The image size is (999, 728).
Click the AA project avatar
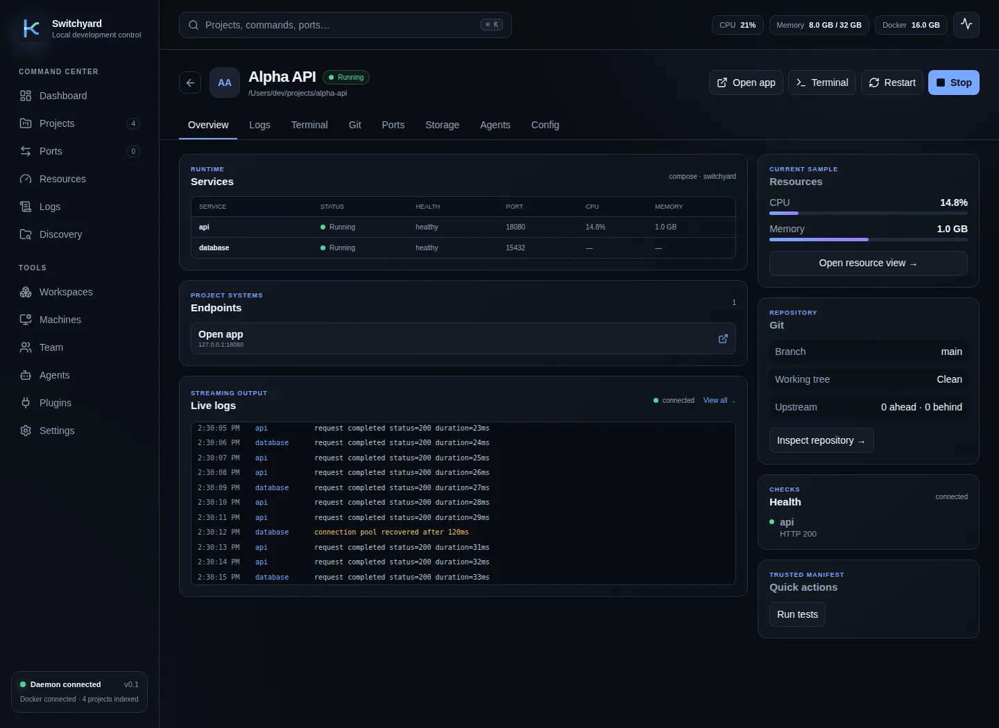225,83
